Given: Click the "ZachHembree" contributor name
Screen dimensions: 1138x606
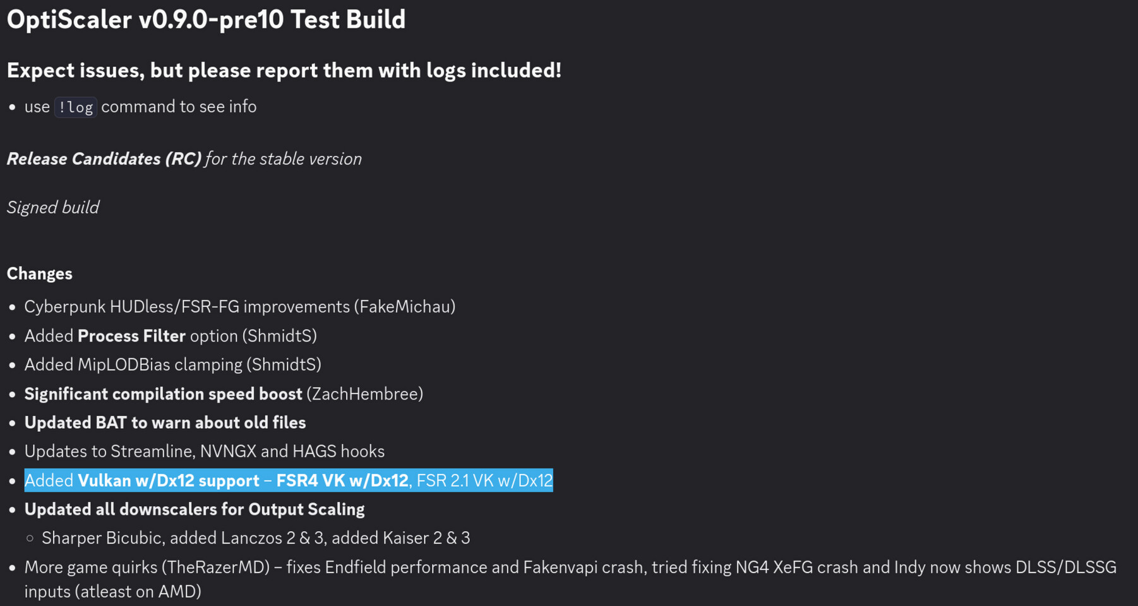Looking at the screenshot, I should 365,394.
